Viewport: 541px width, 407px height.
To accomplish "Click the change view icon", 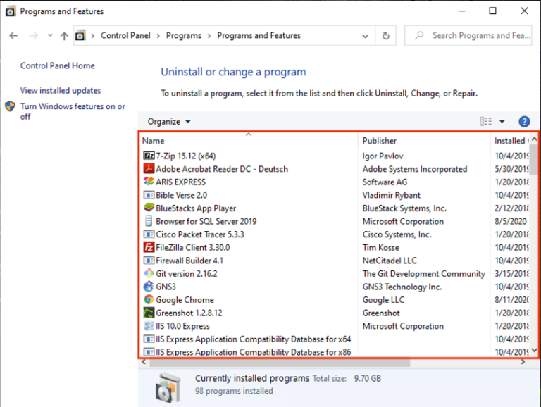I will pos(485,121).
